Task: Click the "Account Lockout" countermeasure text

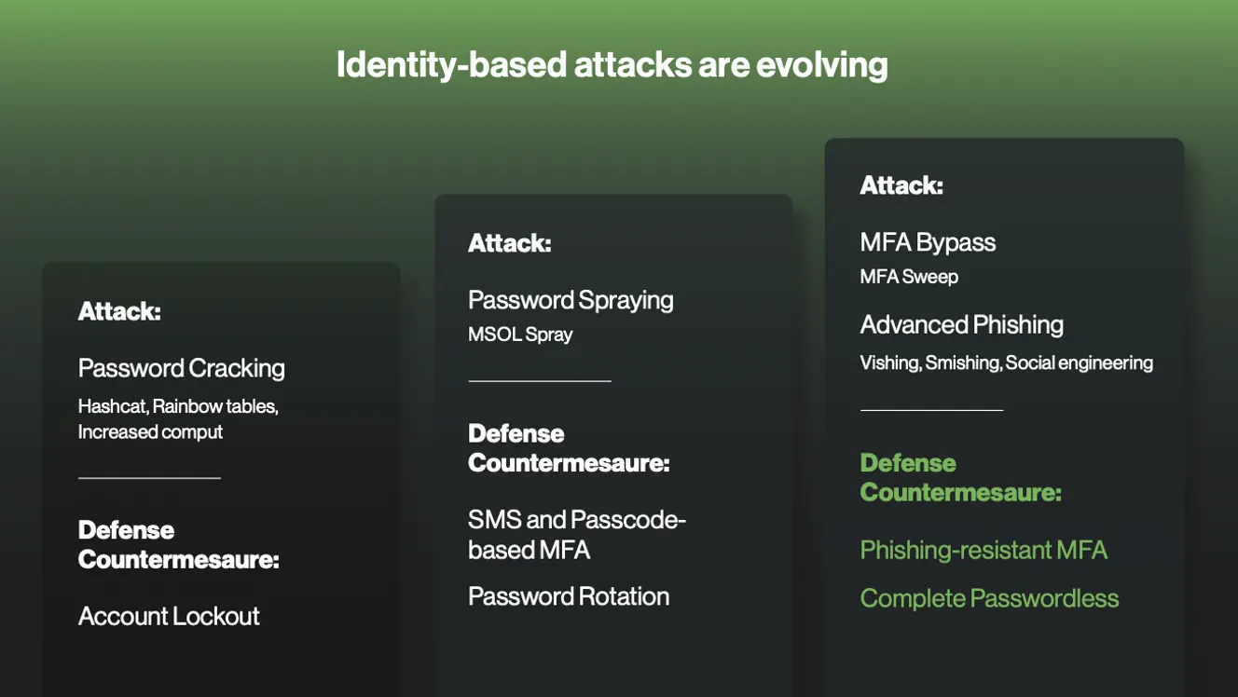Action: (x=169, y=616)
